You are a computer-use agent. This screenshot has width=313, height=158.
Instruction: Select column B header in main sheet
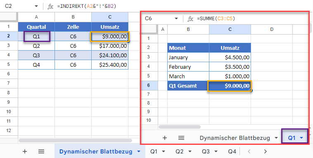tap(73, 17)
